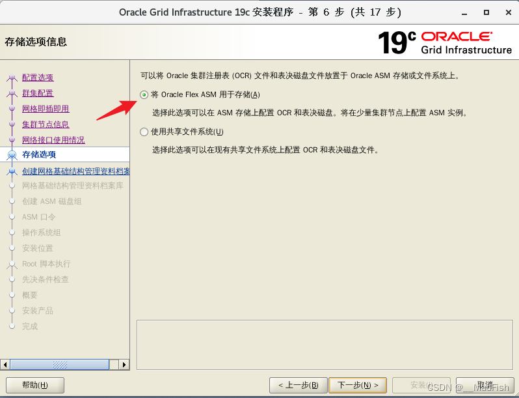This screenshot has width=519, height=398.
Task: Select the Oracle Flex ASM storage radio button
Action: [144, 95]
